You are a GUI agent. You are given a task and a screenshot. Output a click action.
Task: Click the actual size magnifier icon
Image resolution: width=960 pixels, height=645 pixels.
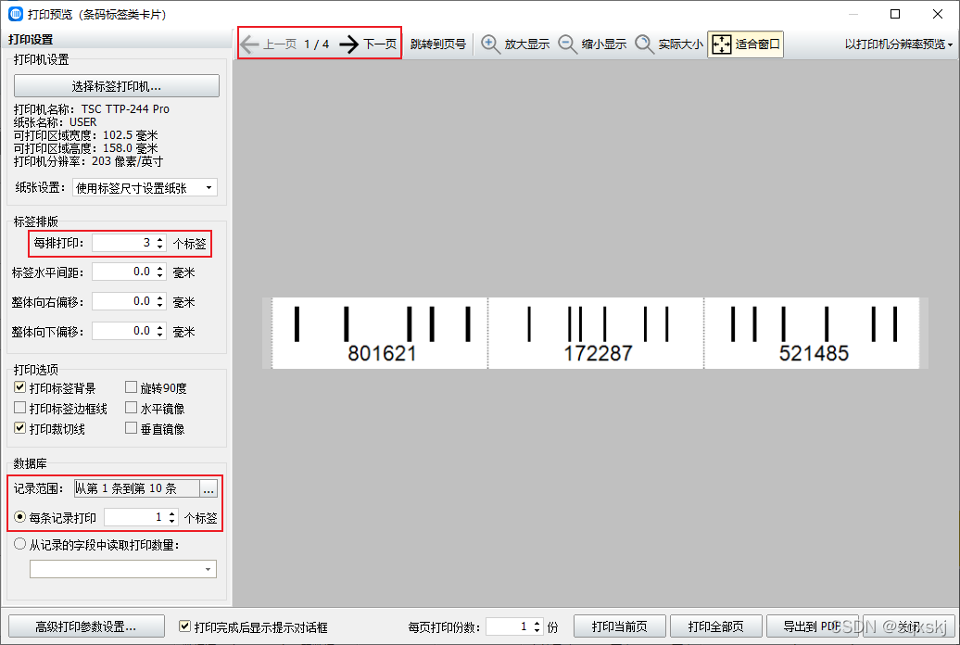[644, 44]
